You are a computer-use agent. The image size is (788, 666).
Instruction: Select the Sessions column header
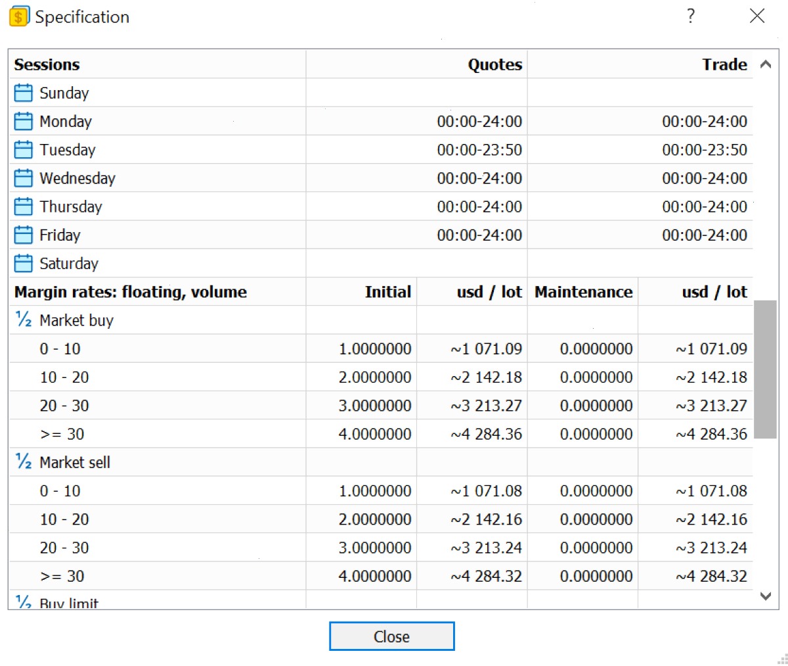(x=47, y=64)
